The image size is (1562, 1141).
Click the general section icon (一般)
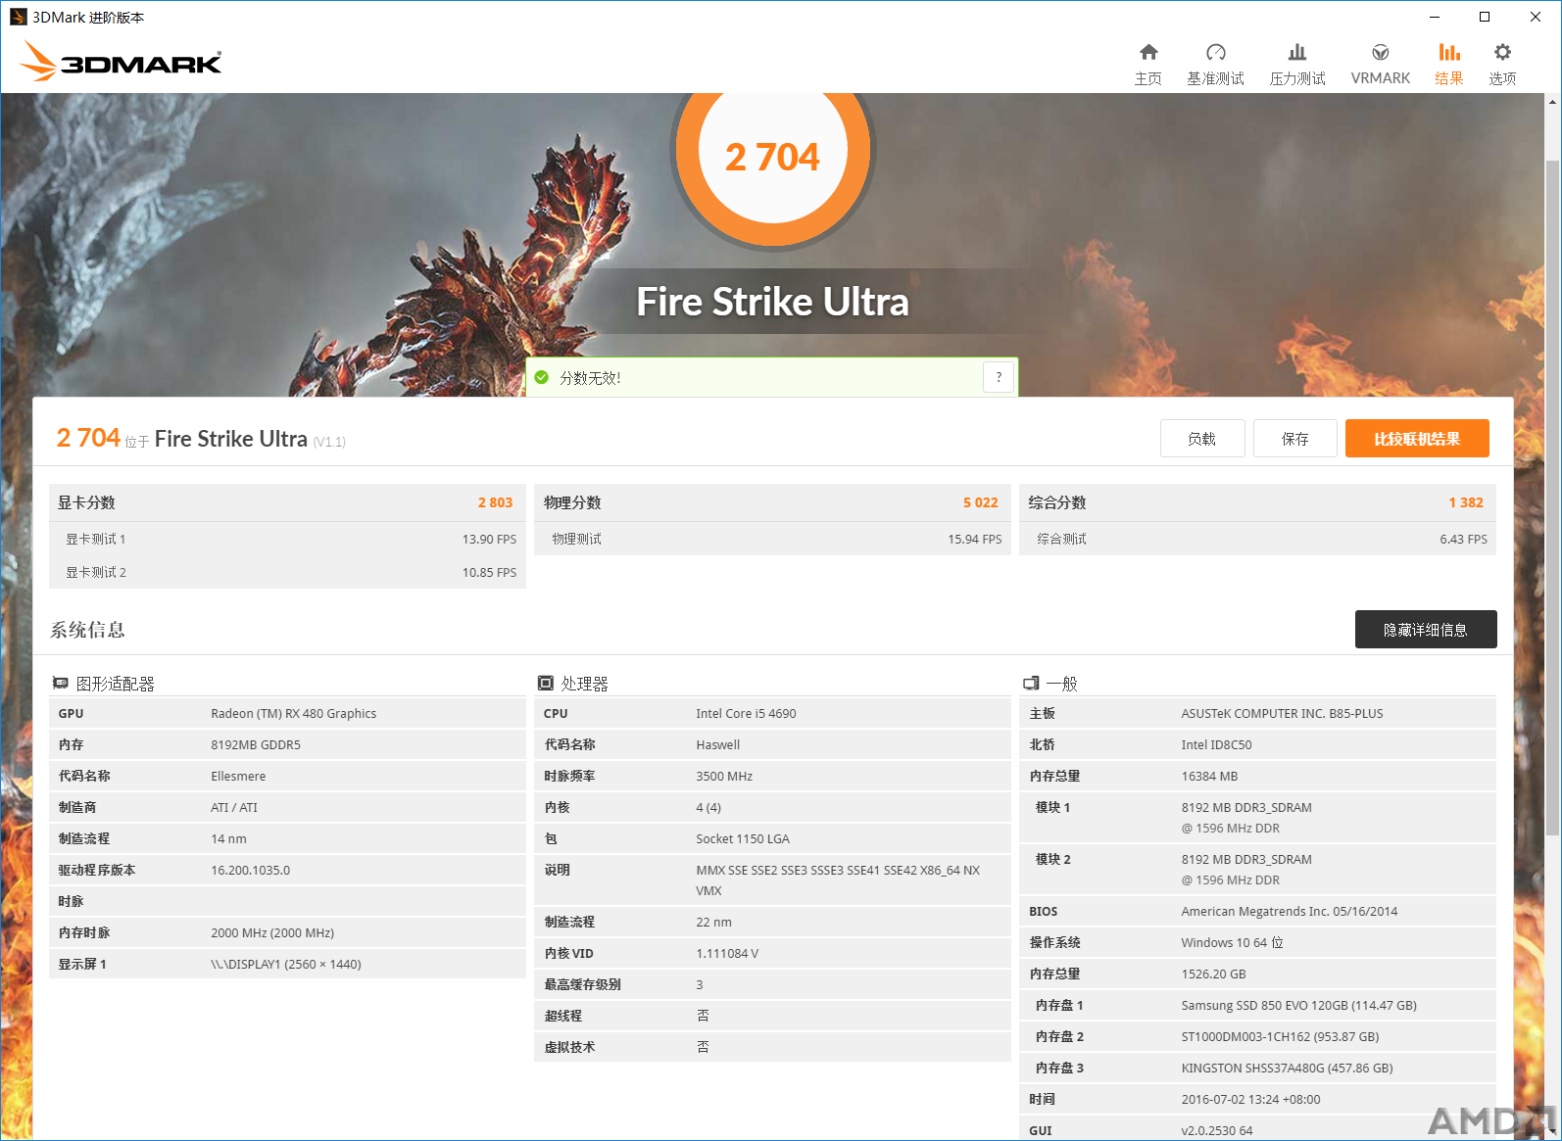(1031, 683)
